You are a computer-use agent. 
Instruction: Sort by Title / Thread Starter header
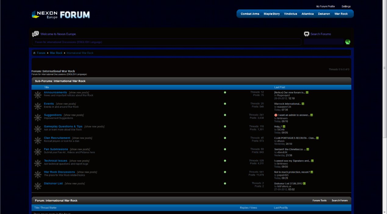pos(45,208)
